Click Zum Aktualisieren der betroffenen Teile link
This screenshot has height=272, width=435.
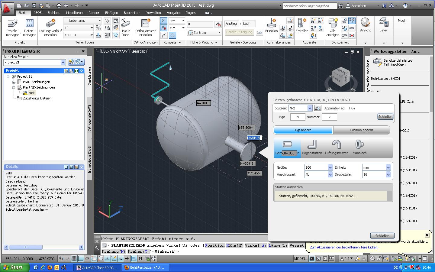(x=344, y=247)
